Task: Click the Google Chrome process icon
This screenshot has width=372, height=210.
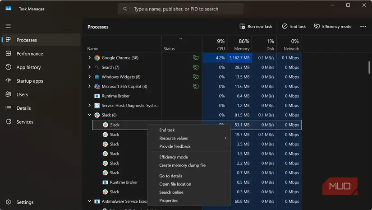Action: tap(97, 58)
